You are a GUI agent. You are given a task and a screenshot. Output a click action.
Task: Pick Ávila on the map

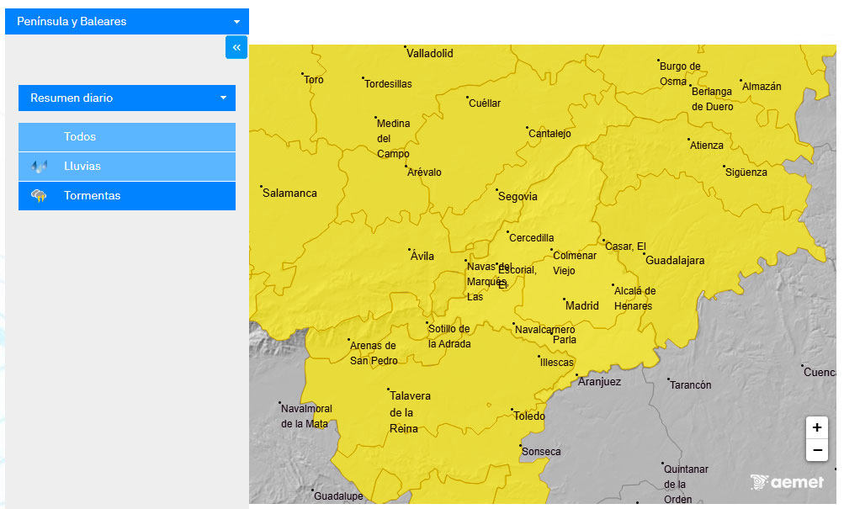tap(422, 256)
